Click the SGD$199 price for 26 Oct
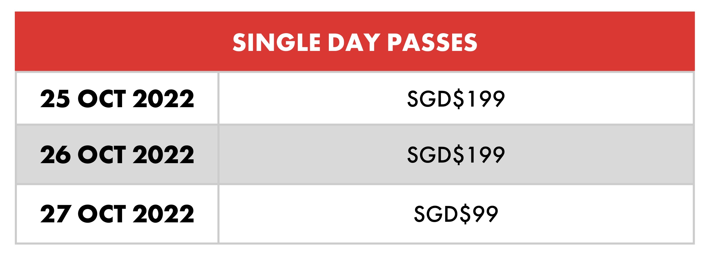Viewport: 711px width, 257px height. (x=456, y=155)
